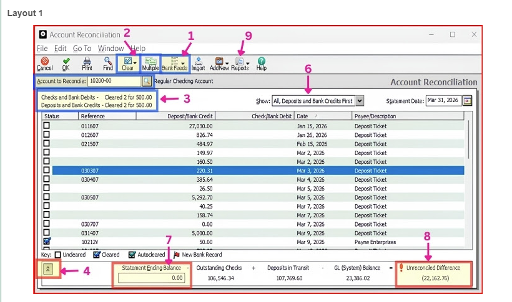Screen dimensions: 512x302
Task: Uncheck the cleared box for 10212V
Action: tap(47, 241)
